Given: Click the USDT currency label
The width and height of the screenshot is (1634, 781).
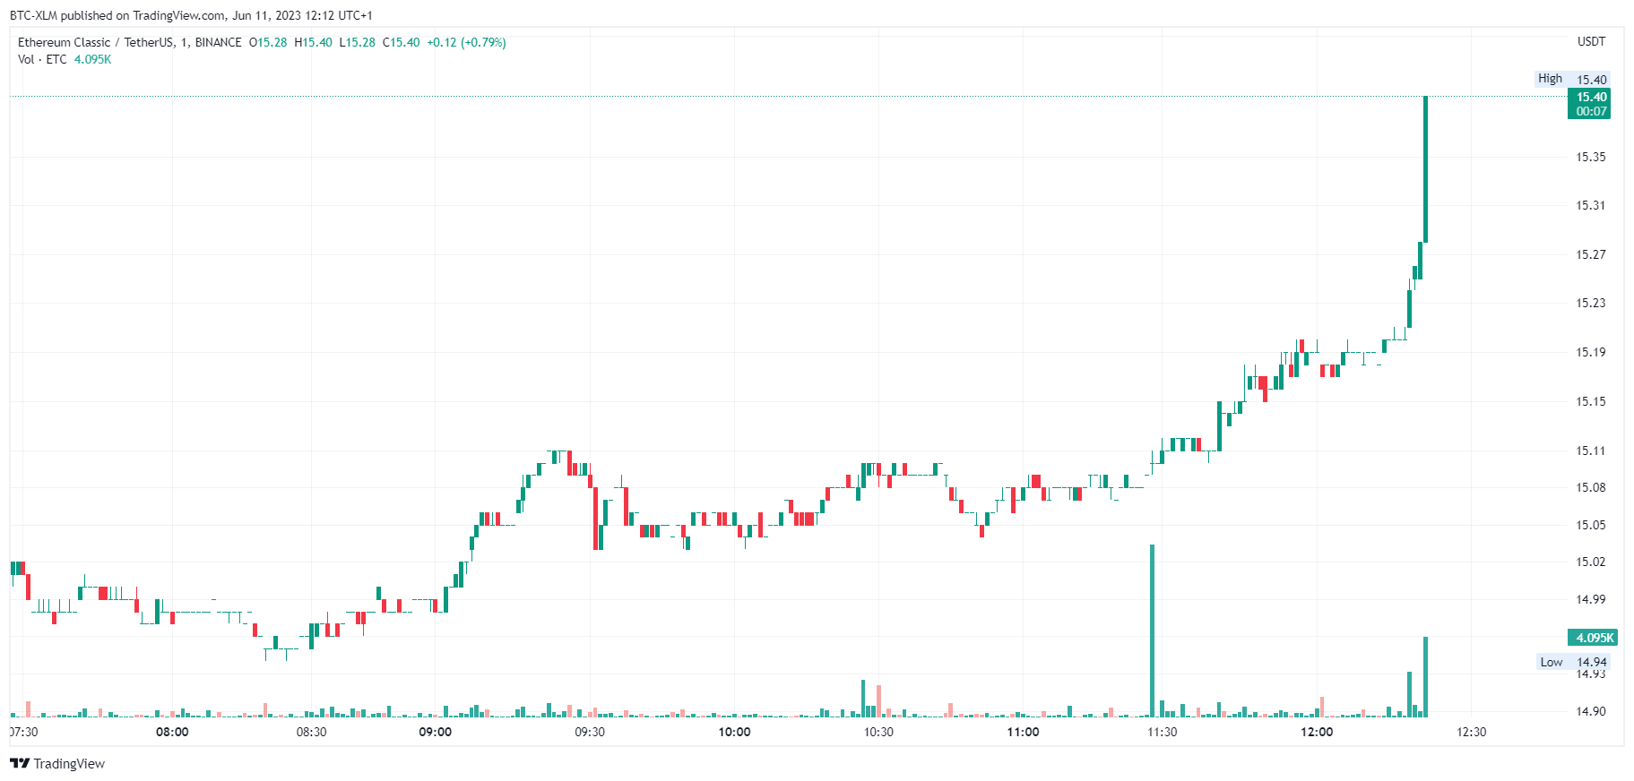Looking at the screenshot, I should (1592, 41).
